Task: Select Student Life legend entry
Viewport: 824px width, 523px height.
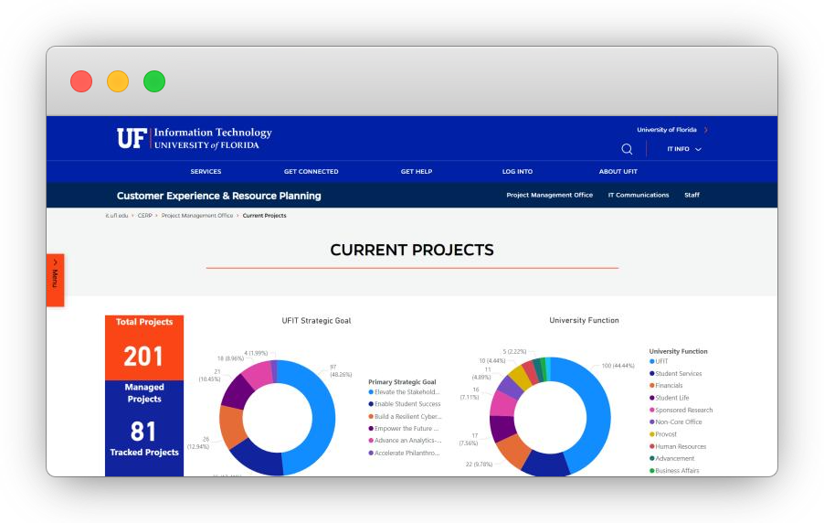Action: (x=669, y=398)
